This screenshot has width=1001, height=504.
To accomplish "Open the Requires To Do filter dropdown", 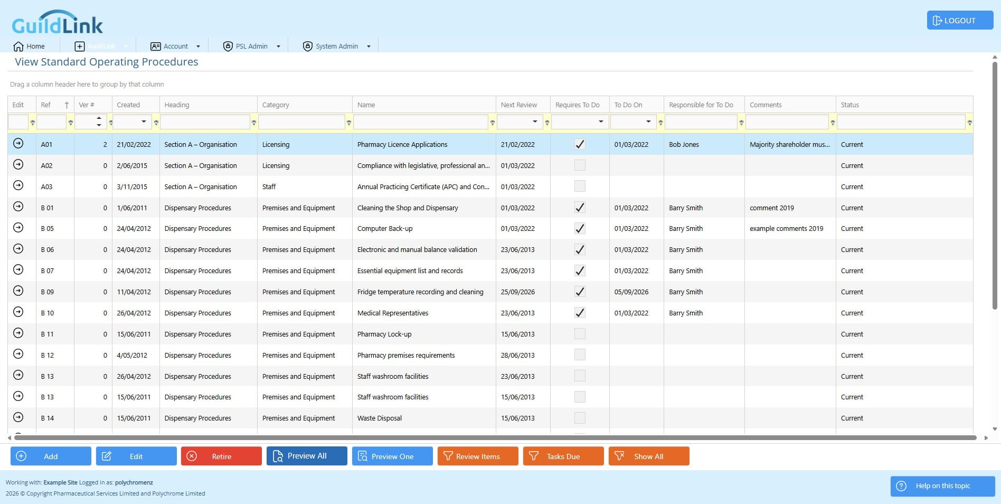I will (601, 122).
